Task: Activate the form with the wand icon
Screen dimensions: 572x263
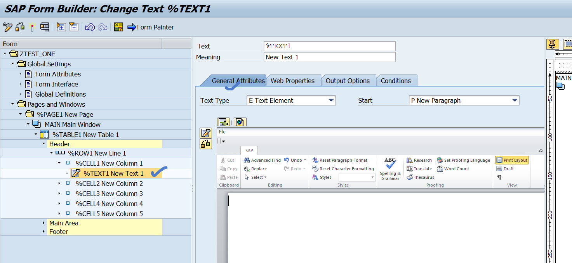Action: click(33, 27)
